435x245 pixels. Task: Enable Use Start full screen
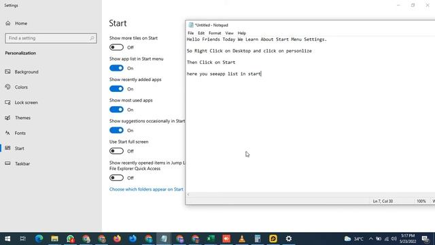pyautogui.click(x=116, y=151)
